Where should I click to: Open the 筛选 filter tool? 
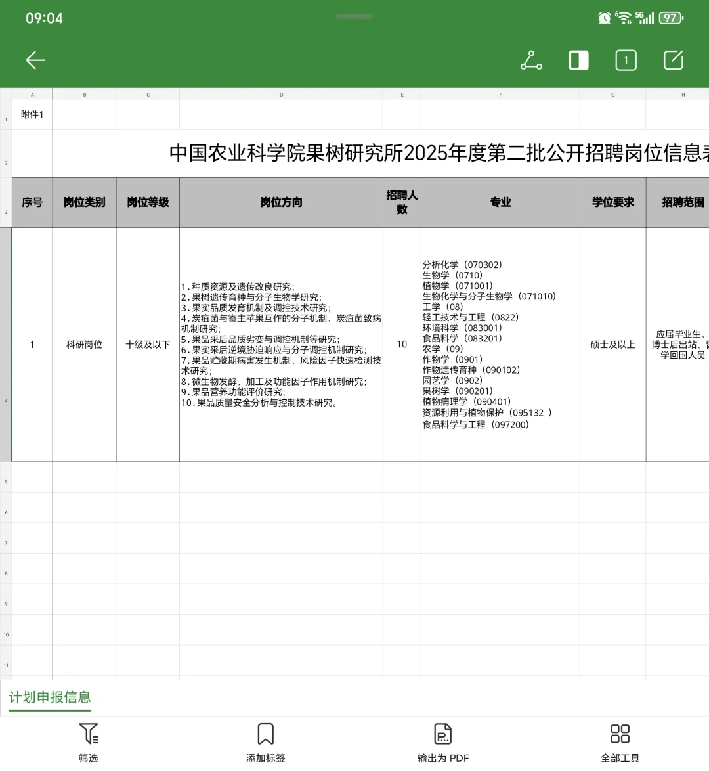click(89, 743)
